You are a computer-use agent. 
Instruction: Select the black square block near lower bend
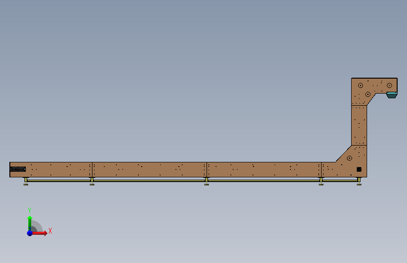359,169
